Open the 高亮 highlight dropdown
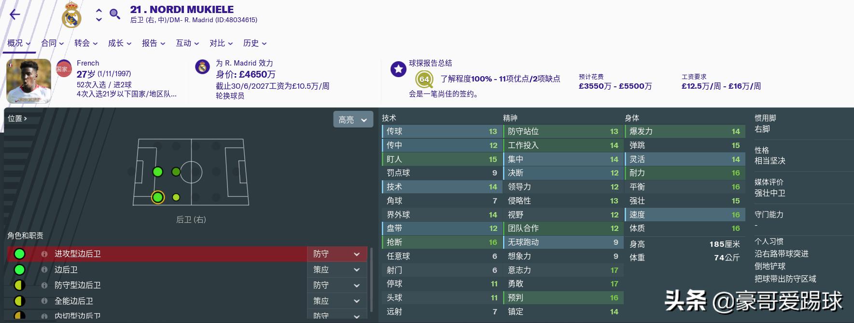The image size is (854, 323). (x=353, y=120)
